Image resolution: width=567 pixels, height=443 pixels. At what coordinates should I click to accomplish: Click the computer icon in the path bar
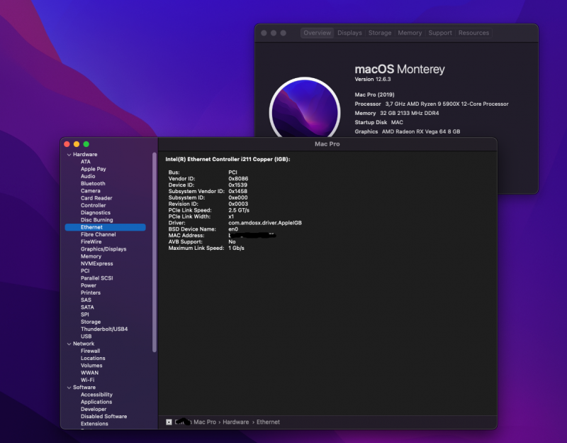tap(169, 422)
